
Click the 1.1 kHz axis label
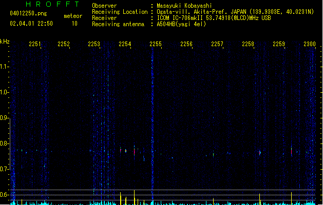[x=4, y=67]
